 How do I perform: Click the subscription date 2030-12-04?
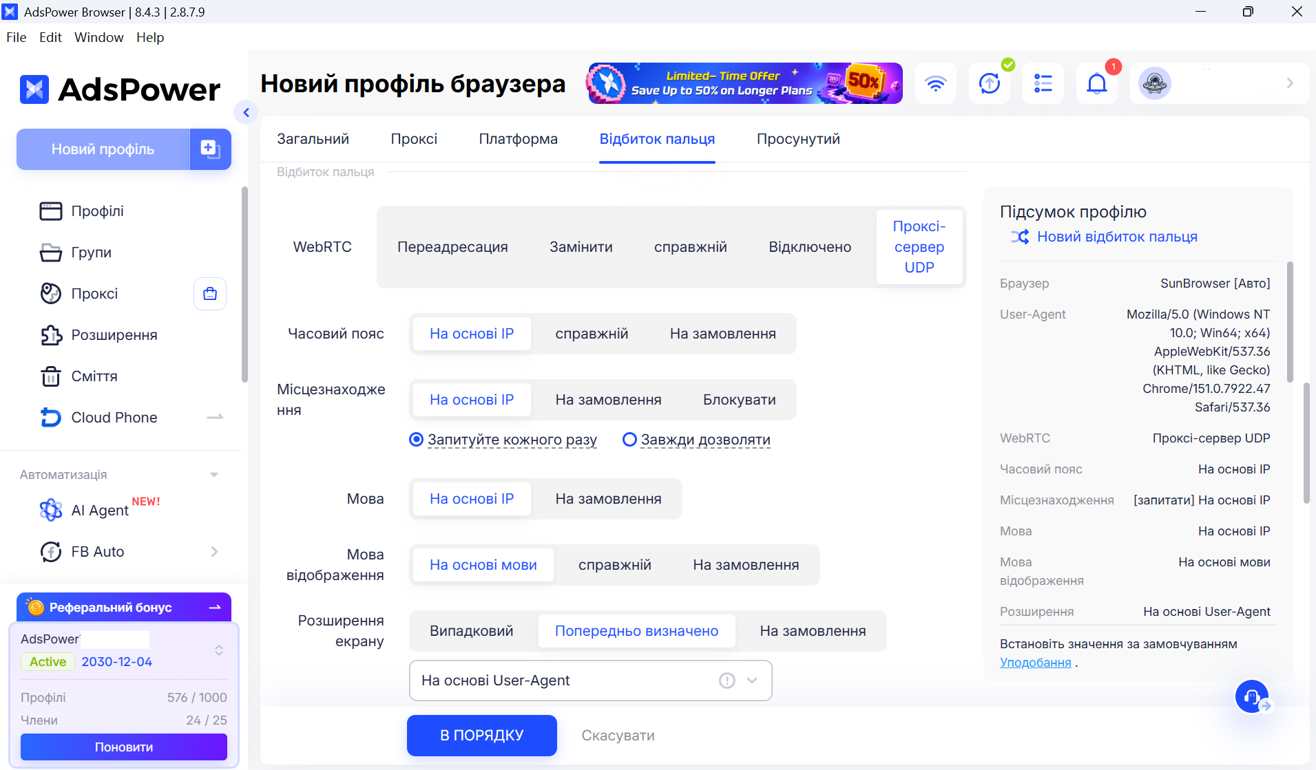[x=117, y=662]
